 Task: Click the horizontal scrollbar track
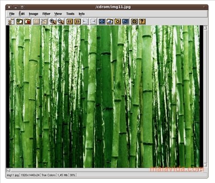(x=105, y=170)
